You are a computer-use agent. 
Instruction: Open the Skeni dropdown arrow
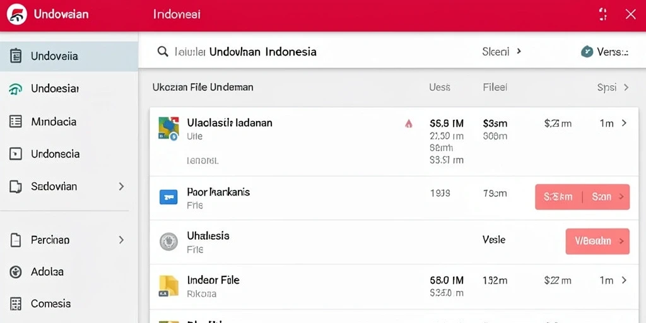point(519,52)
